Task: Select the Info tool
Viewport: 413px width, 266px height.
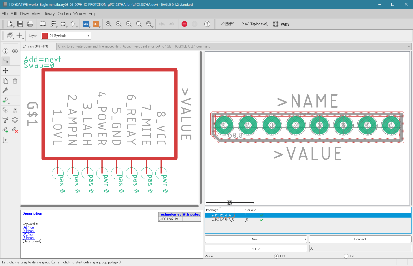Action: tap(5, 51)
